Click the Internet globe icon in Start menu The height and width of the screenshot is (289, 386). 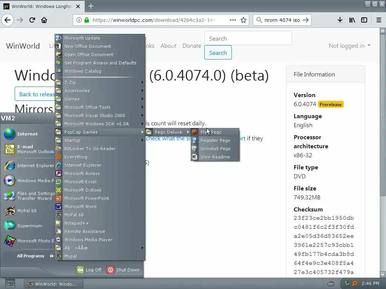(9, 134)
